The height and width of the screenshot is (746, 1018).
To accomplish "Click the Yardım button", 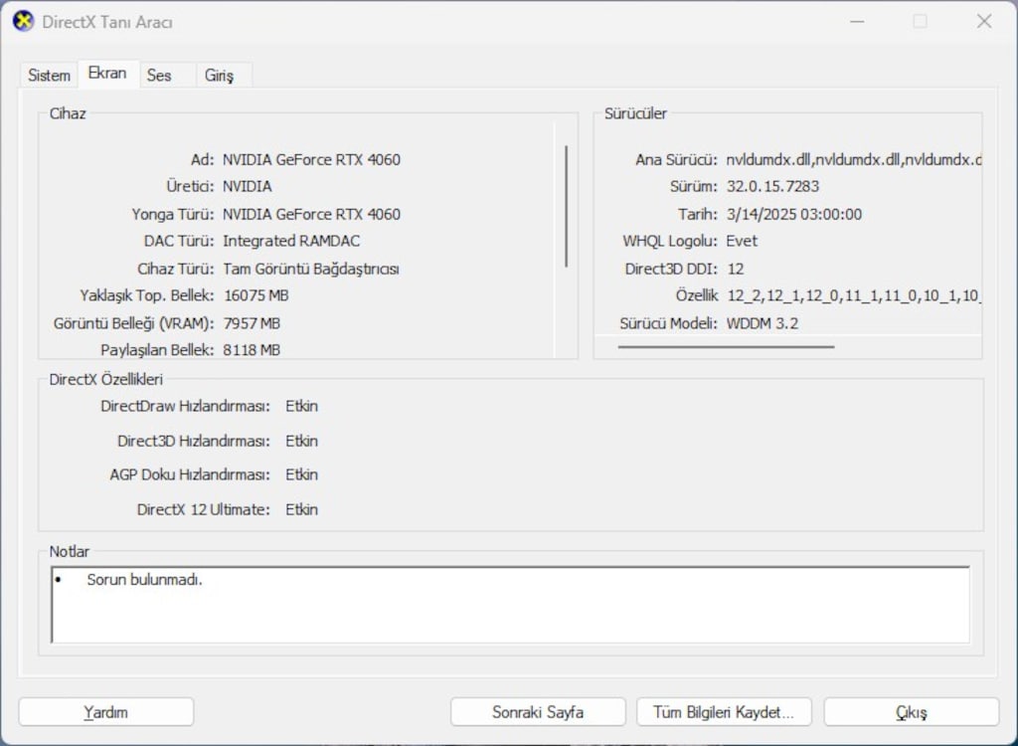I will point(105,712).
